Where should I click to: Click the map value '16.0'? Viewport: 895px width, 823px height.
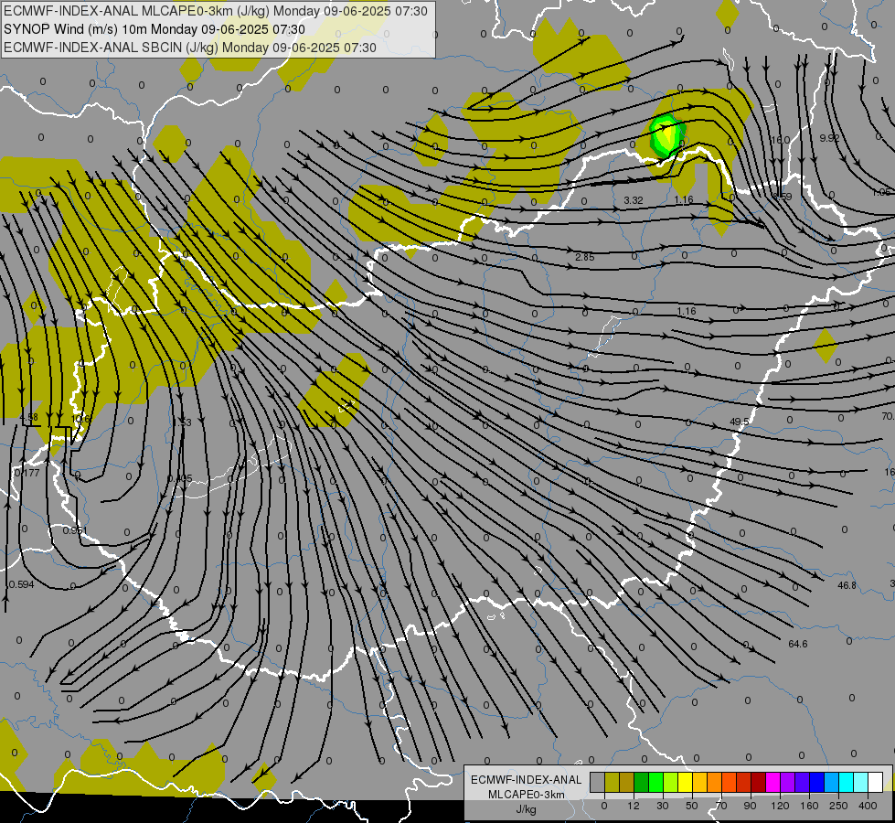click(x=780, y=140)
